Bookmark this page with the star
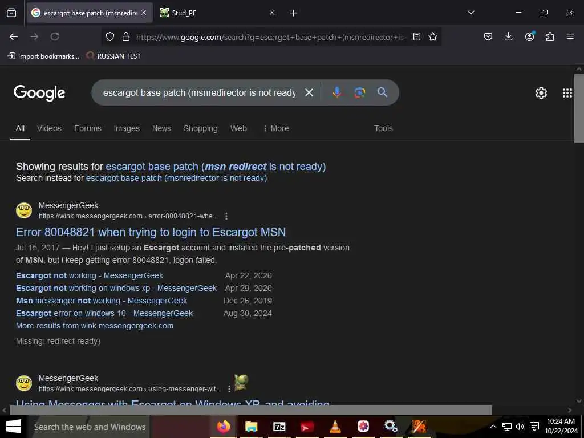This screenshot has height=438, width=584. pos(433,36)
